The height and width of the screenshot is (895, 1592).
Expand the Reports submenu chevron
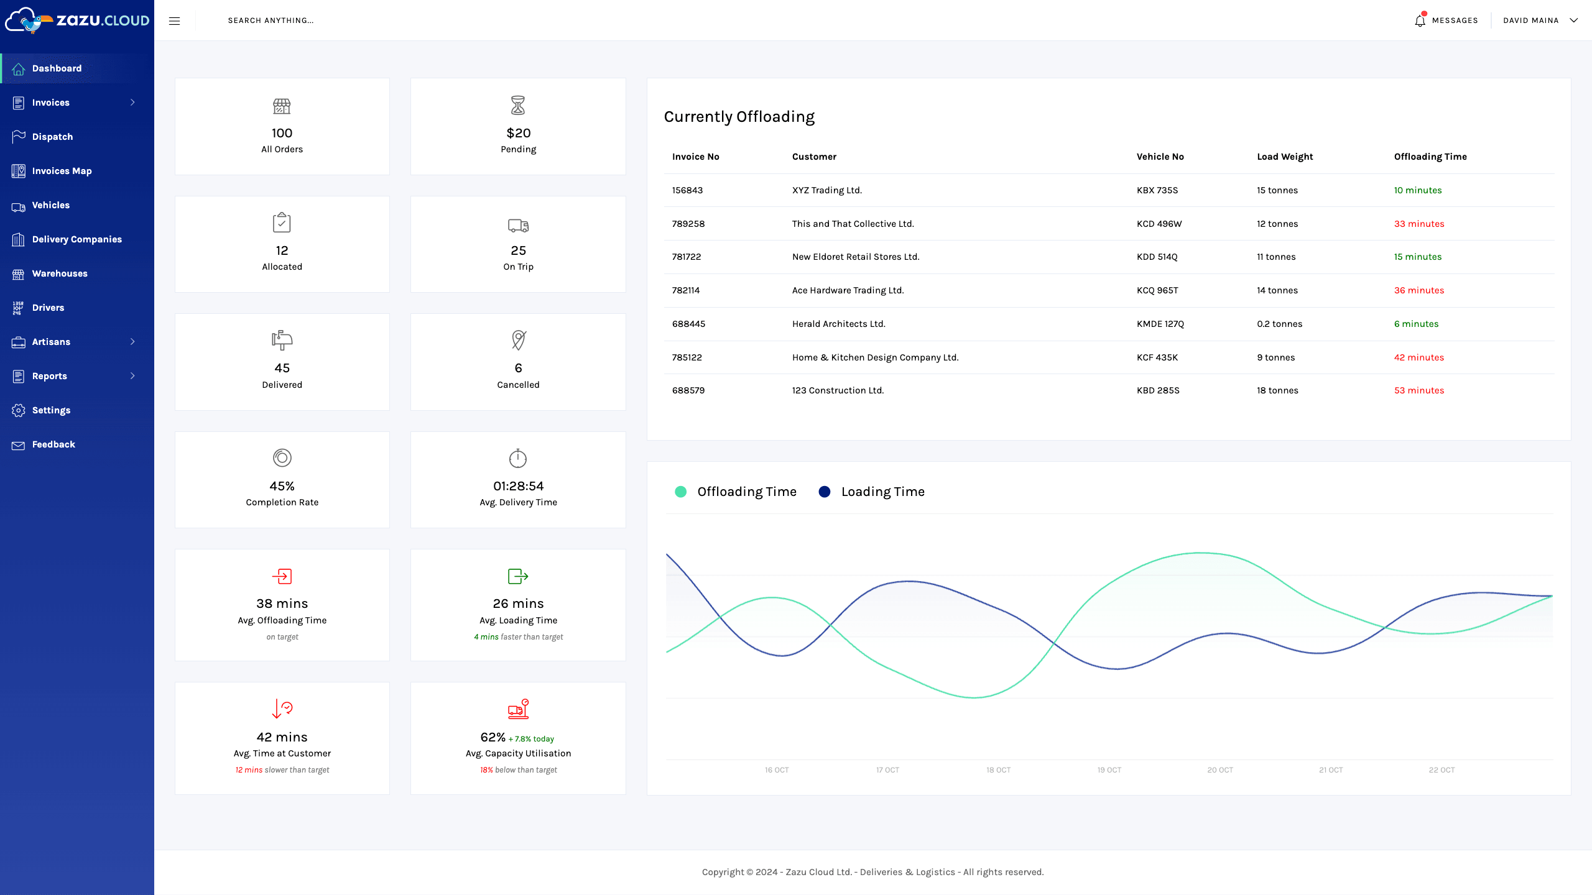[132, 376]
